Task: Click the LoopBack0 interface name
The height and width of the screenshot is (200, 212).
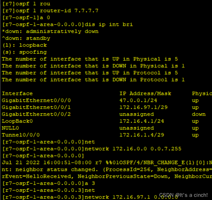Action: point(17,121)
